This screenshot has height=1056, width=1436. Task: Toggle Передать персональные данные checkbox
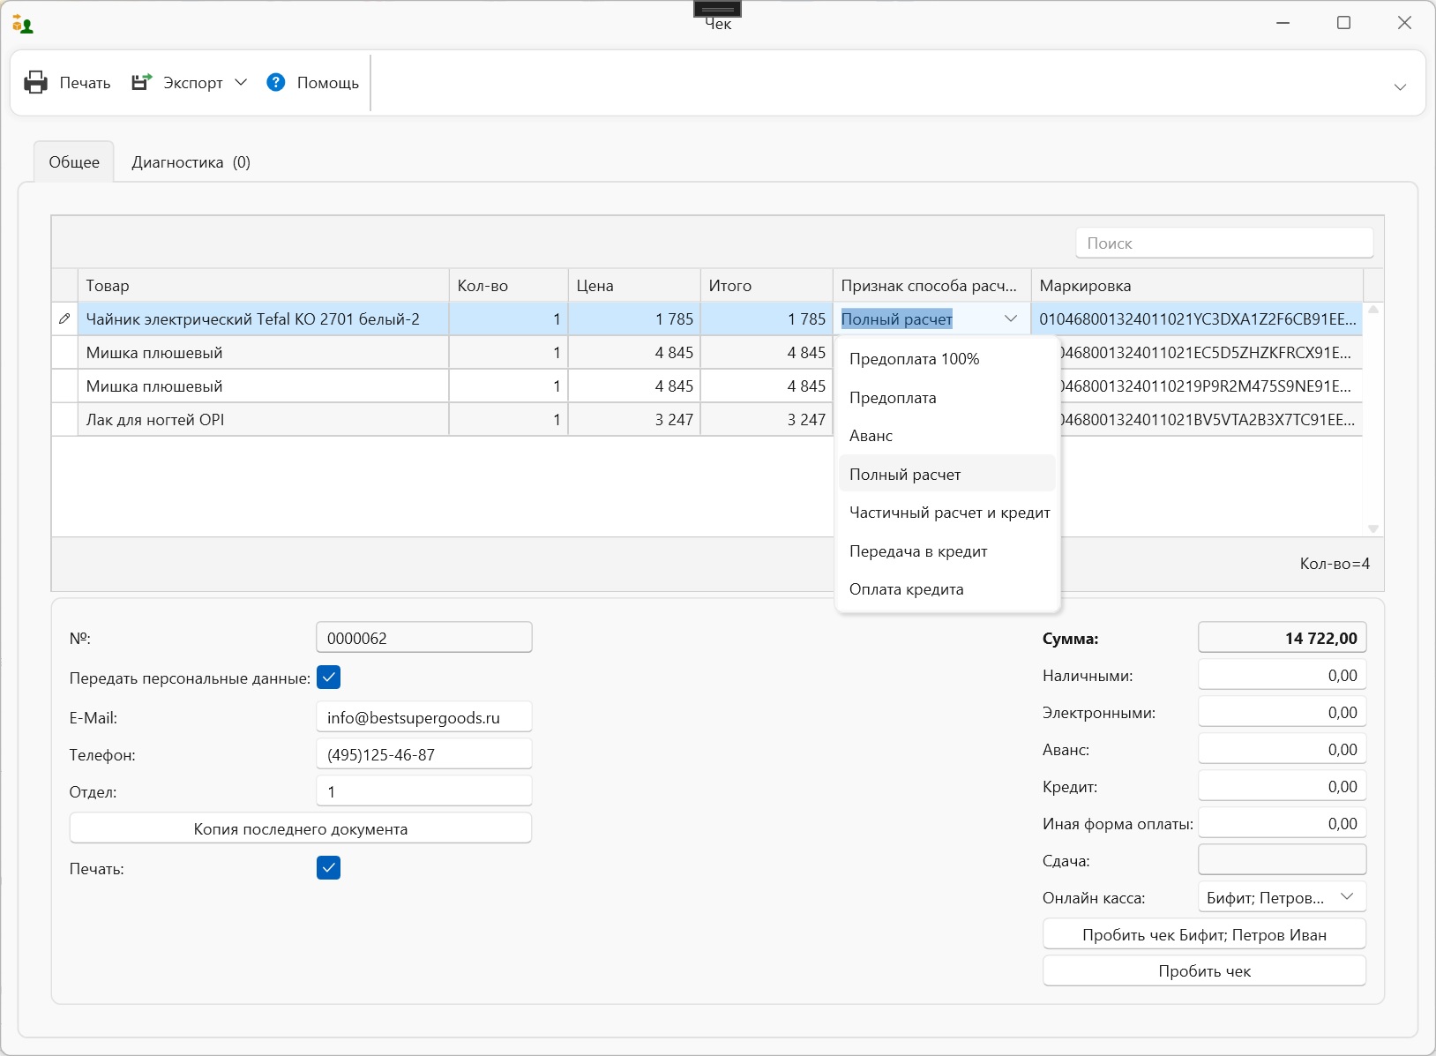(x=328, y=678)
